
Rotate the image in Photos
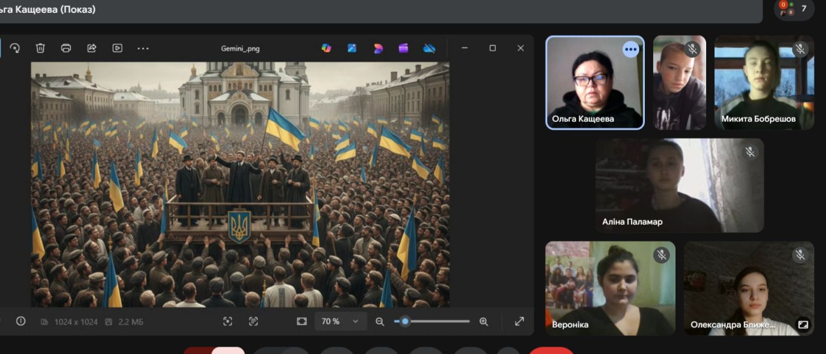[x=15, y=48]
